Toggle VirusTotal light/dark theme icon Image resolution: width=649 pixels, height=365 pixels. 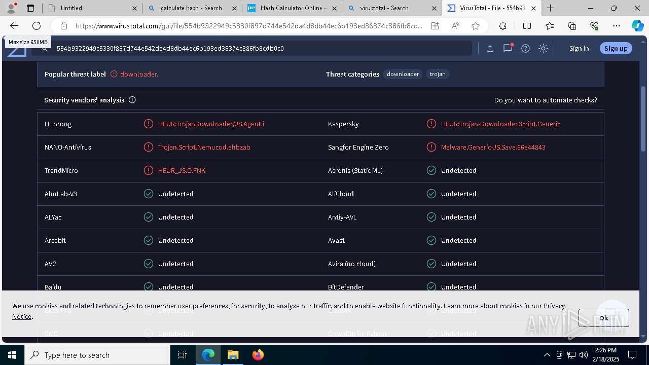[543, 48]
